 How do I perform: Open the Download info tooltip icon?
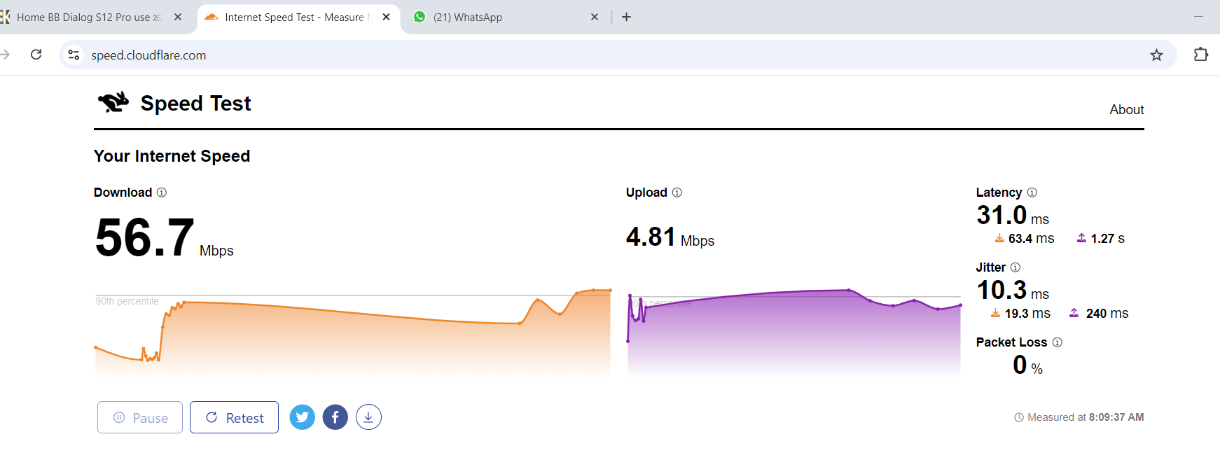click(x=162, y=193)
